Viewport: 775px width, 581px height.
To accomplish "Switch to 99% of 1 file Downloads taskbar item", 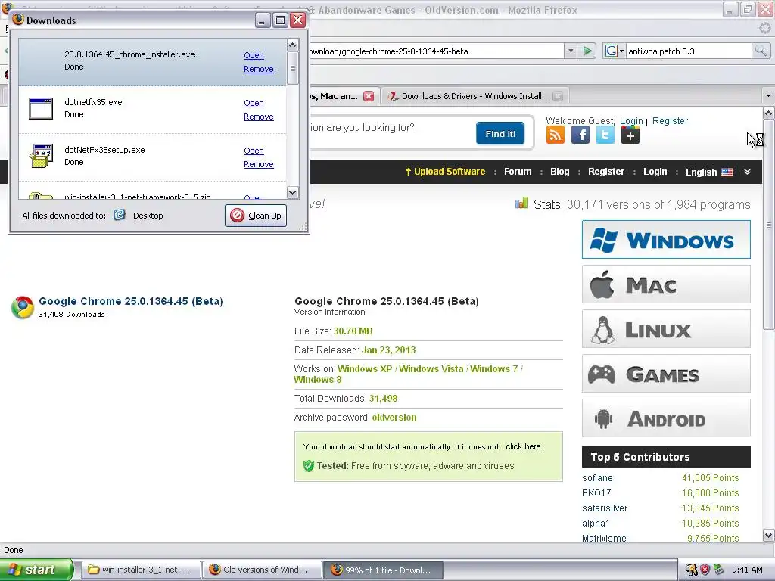I will point(383,570).
